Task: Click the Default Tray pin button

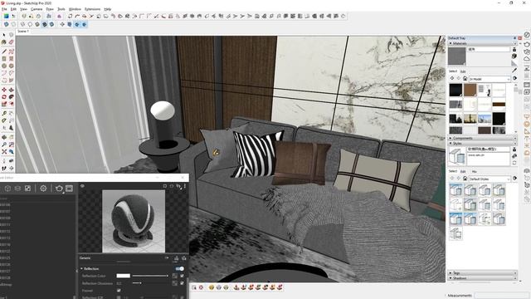Action: pyautogui.click(x=514, y=38)
